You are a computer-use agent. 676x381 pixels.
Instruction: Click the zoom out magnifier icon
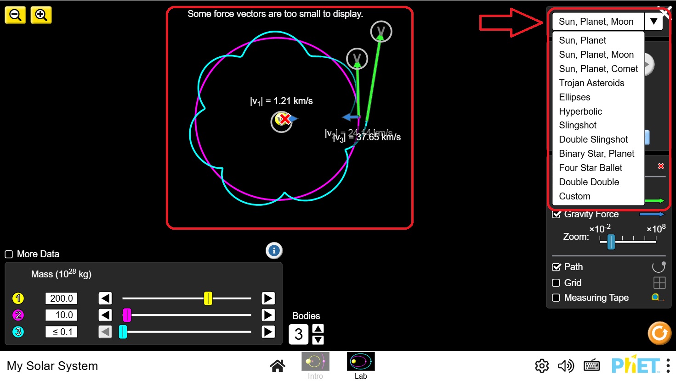tap(15, 15)
